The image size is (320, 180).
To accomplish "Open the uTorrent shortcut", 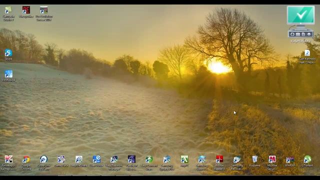I will (x=307, y=161).
